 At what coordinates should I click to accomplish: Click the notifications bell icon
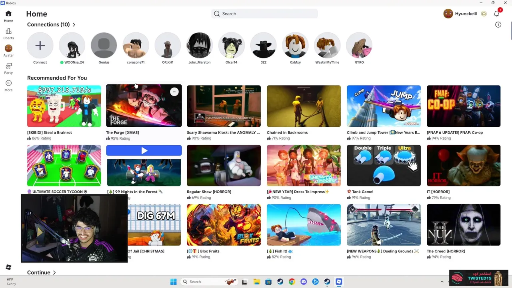(x=497, y=14)
